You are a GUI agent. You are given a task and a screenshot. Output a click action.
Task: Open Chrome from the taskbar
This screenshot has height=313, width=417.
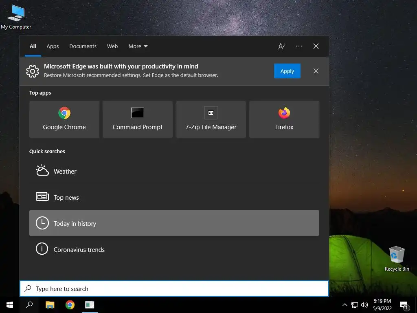pos(70,305)
